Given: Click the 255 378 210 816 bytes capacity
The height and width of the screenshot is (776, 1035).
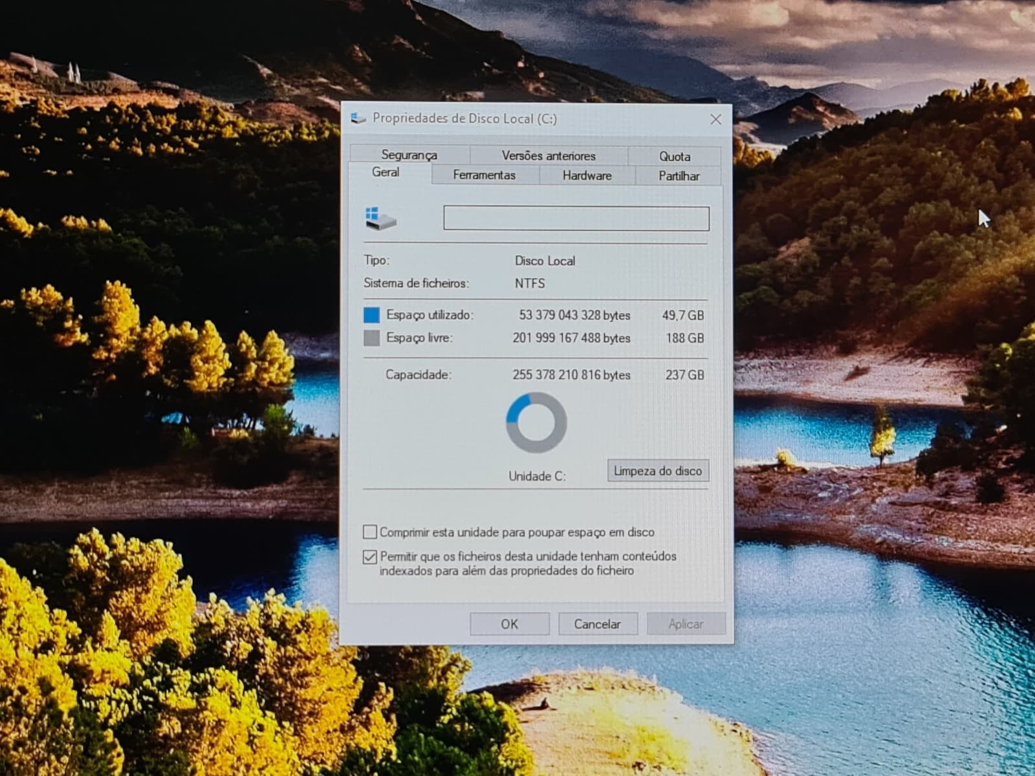Looking at the screenshot, I should (571, 375).
